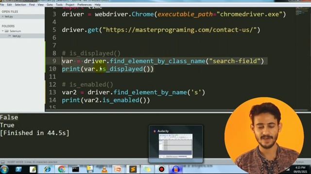Viewport: 311px width, 174px height.
Task: Open test.py inside Selenium folder
Action: click(17, 36)
